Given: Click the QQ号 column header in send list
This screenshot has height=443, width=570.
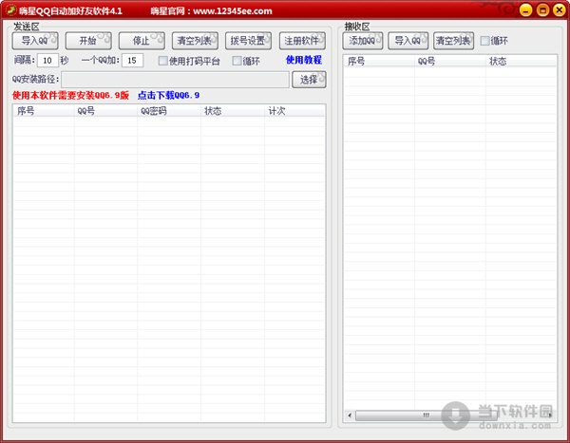Looking at the screenshot, I should pos(105,111).
